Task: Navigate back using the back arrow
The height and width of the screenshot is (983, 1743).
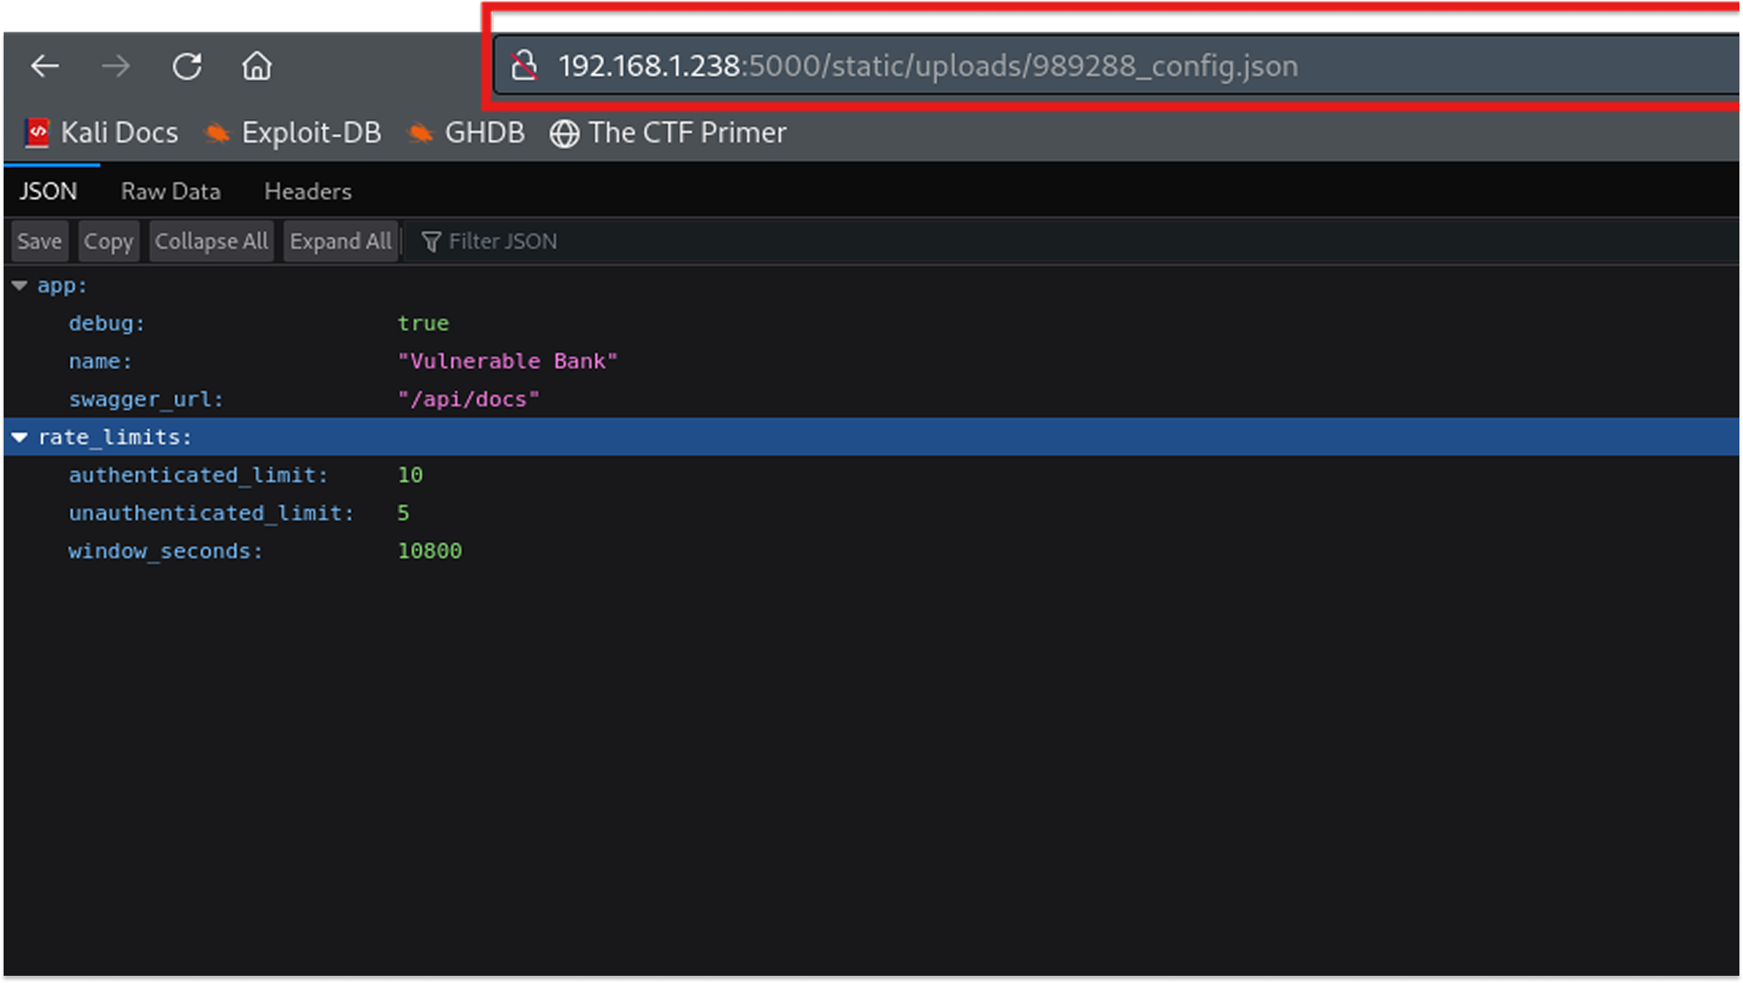Action: click(45, 66)
